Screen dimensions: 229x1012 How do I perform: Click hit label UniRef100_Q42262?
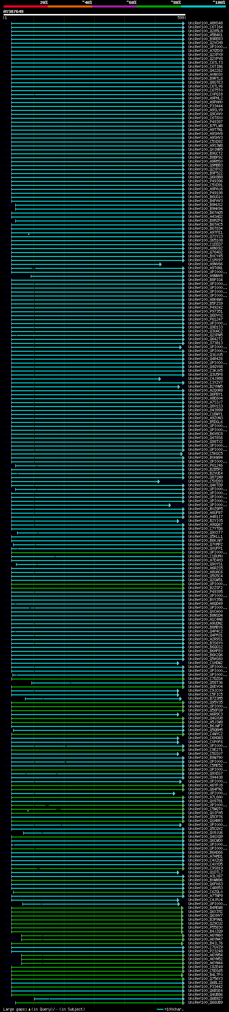tap(205, 71)
